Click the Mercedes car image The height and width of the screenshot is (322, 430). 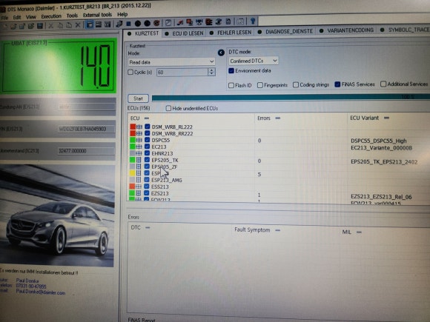pos(57,215)
